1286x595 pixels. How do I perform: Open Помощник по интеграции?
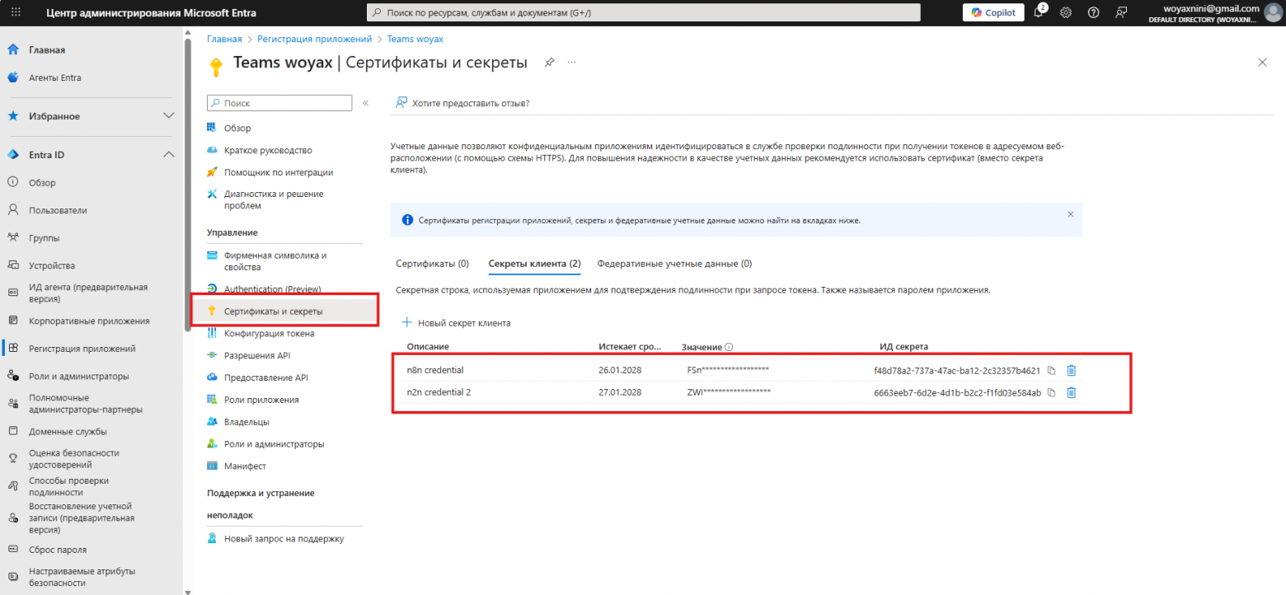click(279, 172)
